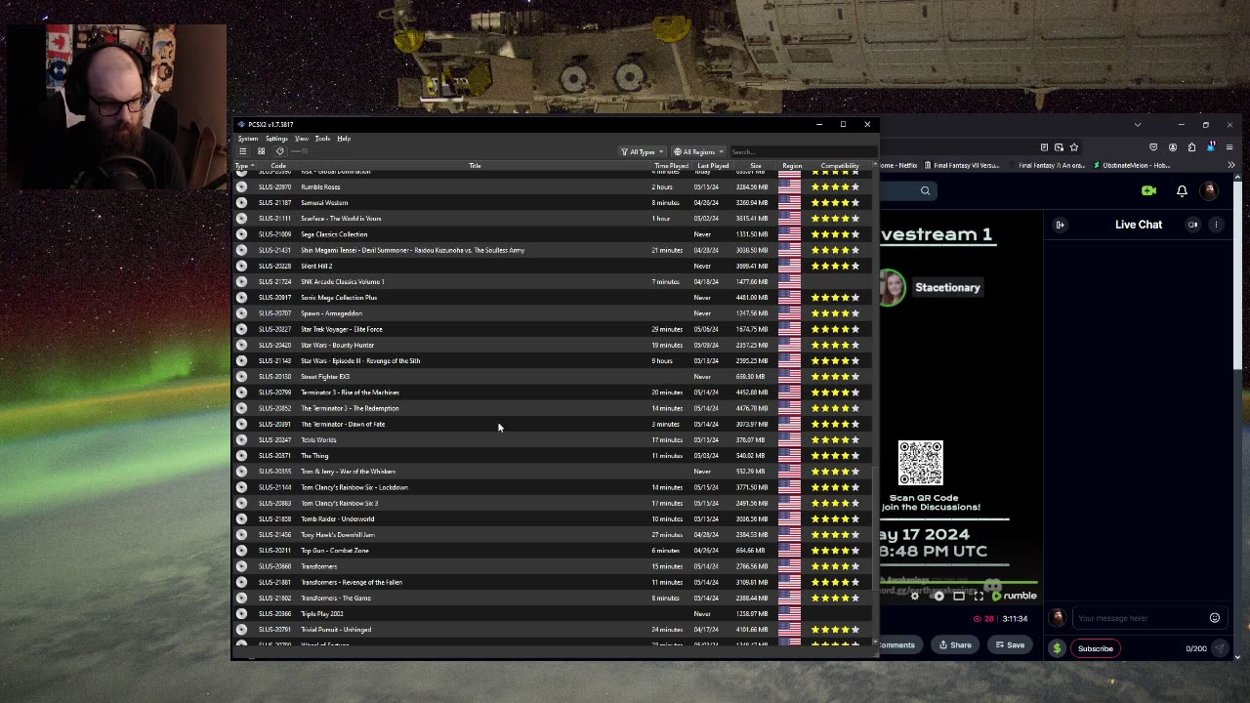Click the Rumble logo in player
Image resolution: width=1250 pixels, height=703 pixels.
(x=1015, y=596)
